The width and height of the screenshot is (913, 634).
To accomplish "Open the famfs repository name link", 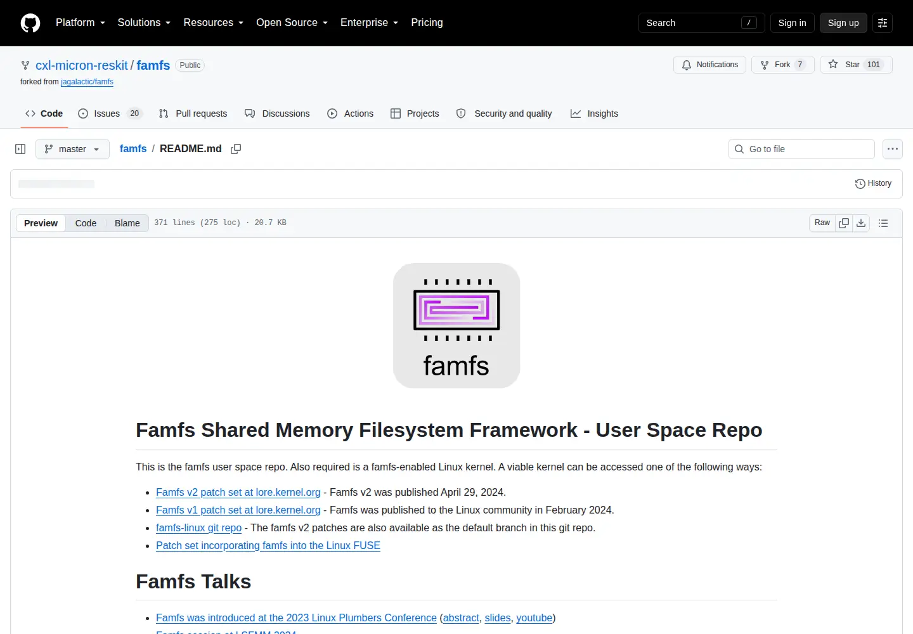I will pos(153,65).
